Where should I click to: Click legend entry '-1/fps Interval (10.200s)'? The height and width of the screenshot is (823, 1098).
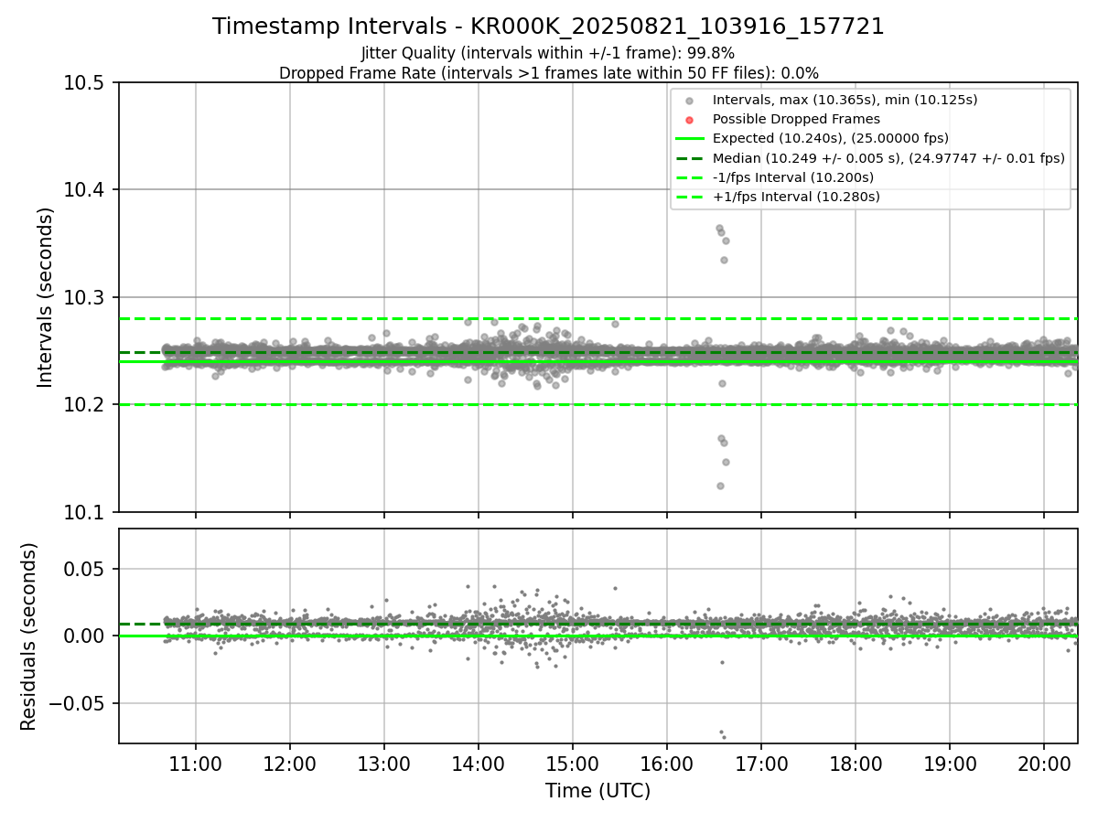click(793, 177)
